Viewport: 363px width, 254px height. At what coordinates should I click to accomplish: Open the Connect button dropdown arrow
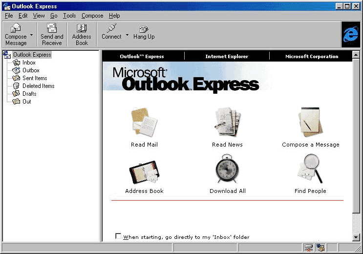pyautogui.click(x=127, y=35)
